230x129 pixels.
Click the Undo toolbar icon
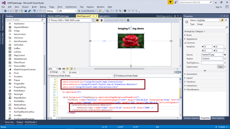click(34, 11)
